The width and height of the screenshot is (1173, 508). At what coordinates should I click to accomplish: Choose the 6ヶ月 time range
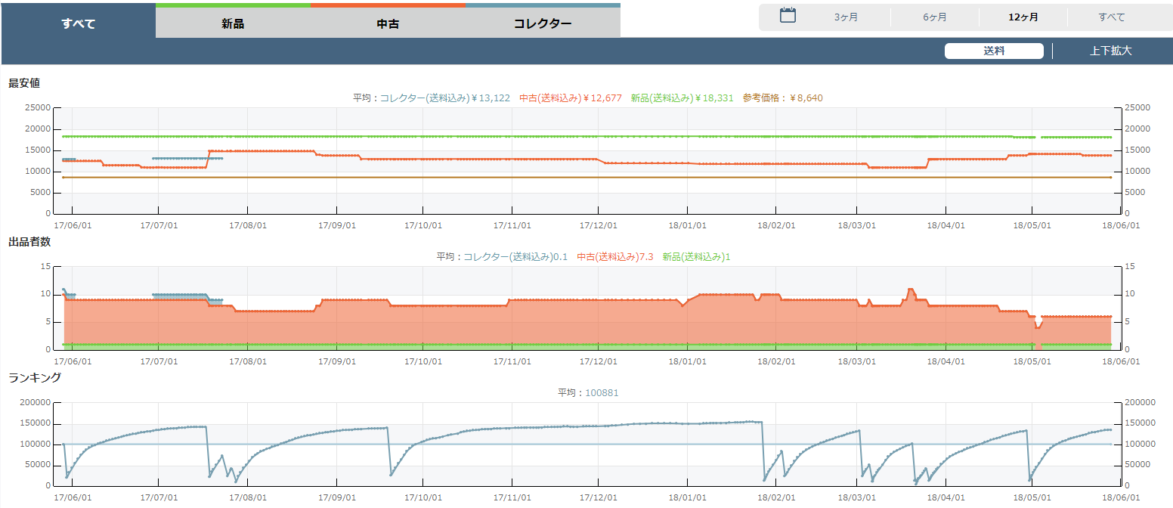pyautogui.click(x=934, y=17)
